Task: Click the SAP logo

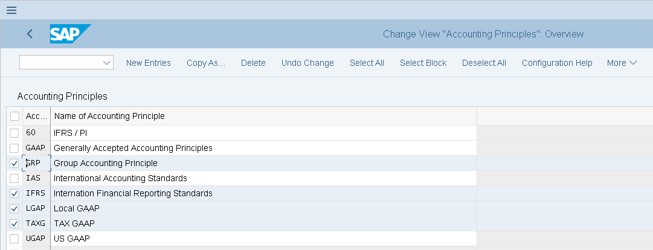Action: (x=69, y=34)
